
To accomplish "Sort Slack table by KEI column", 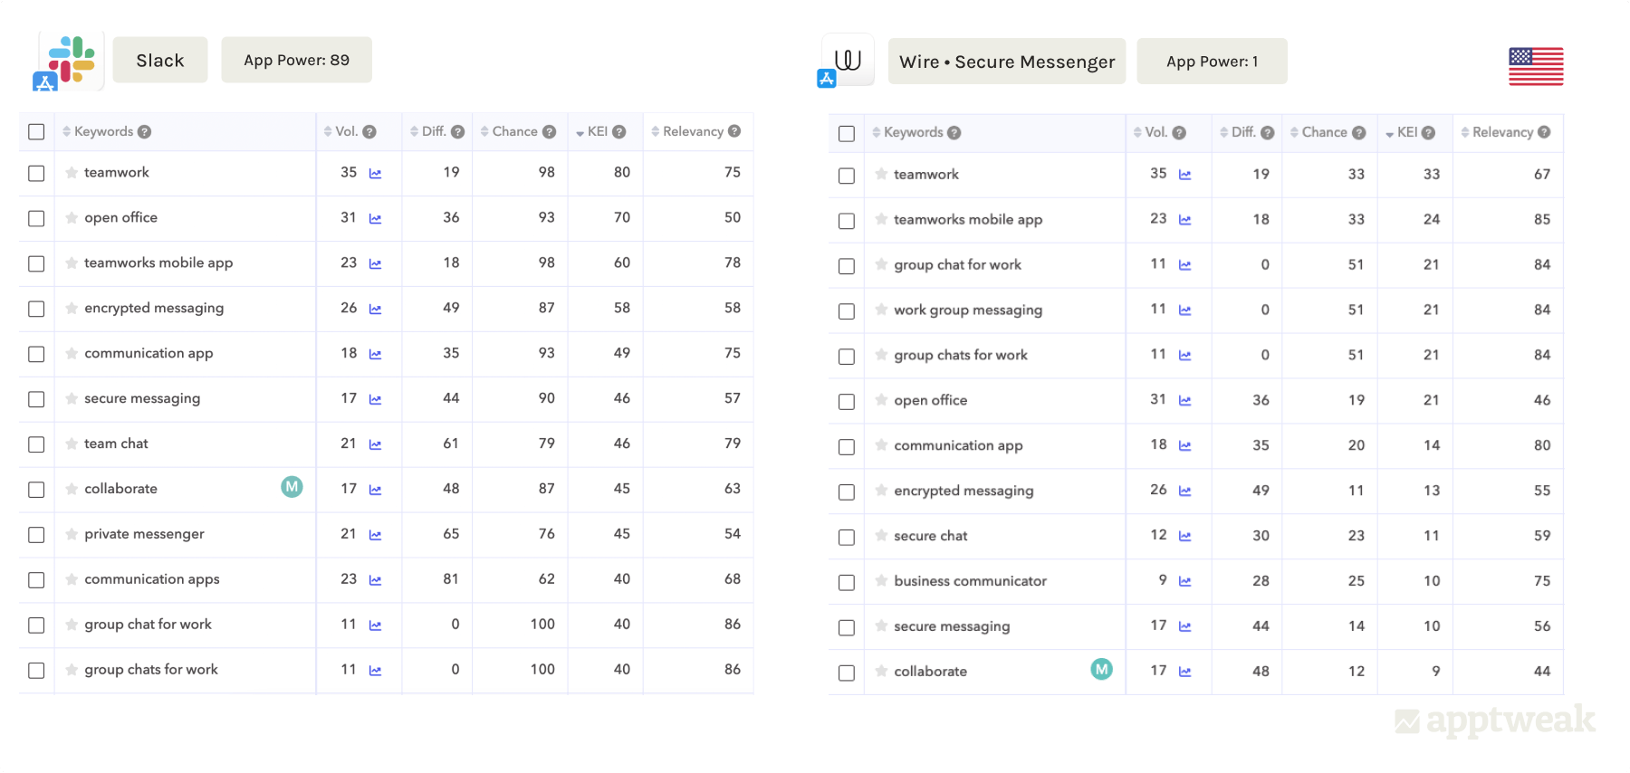I will [597, 132].
